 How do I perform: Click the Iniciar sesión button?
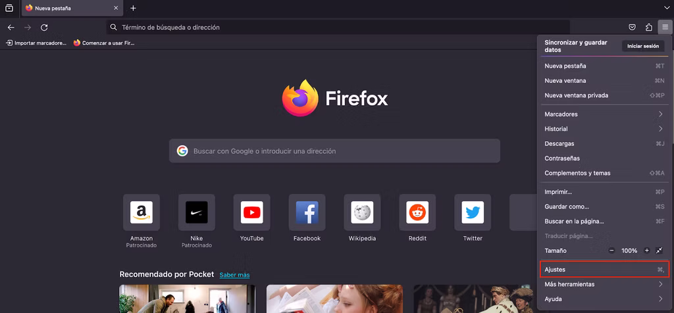coord(642,46)
